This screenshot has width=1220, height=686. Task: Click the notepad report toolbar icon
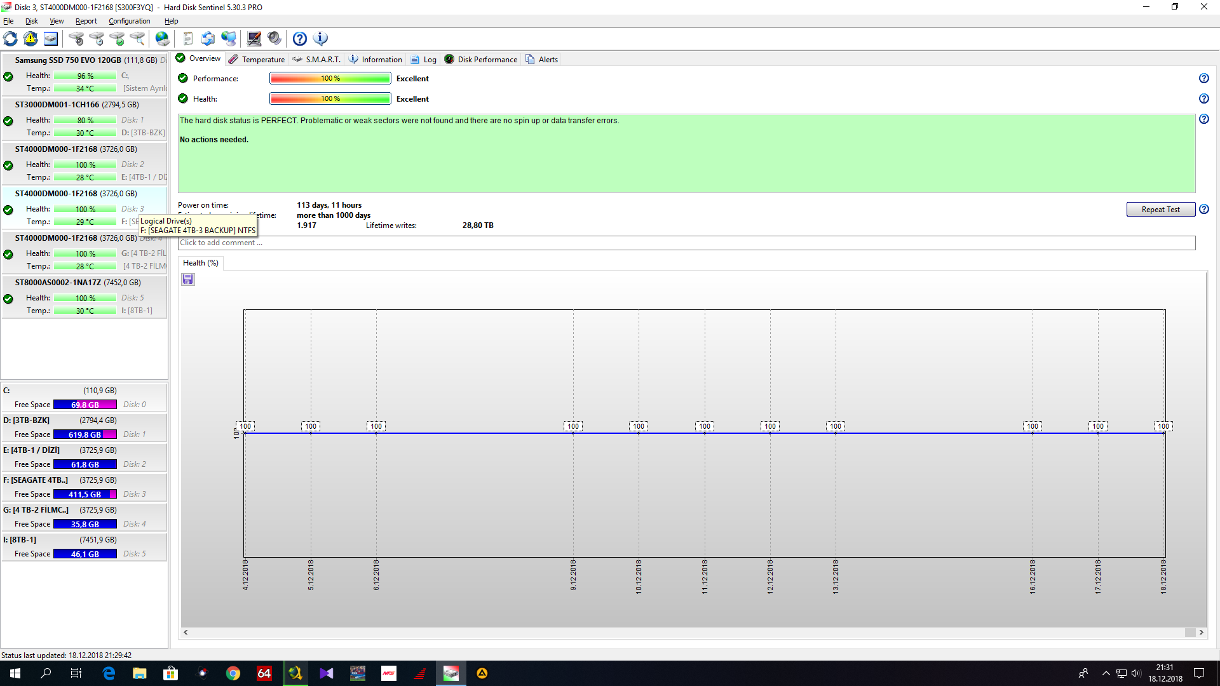coord(187,39)
